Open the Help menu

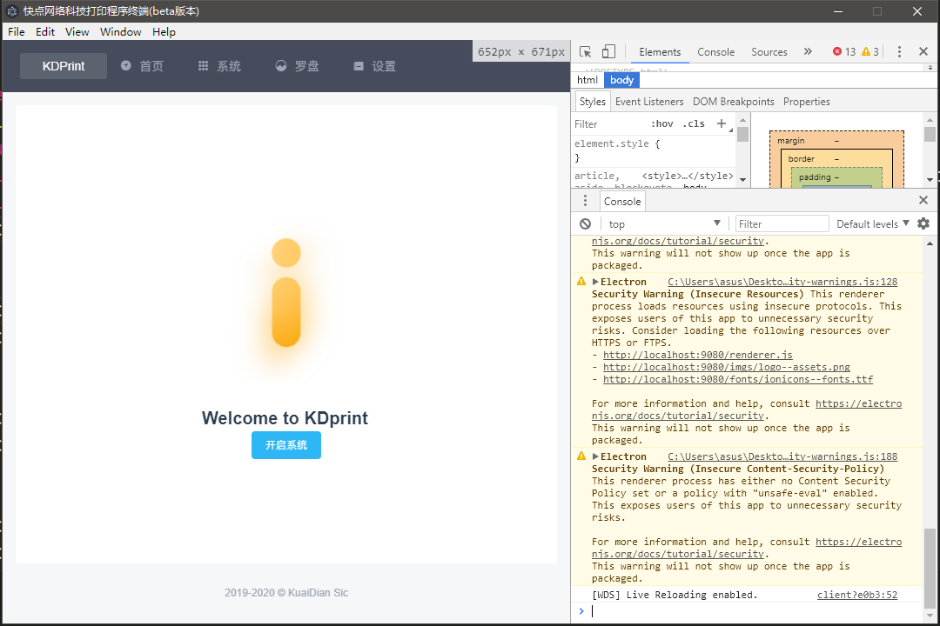click(x=164, y=32)
